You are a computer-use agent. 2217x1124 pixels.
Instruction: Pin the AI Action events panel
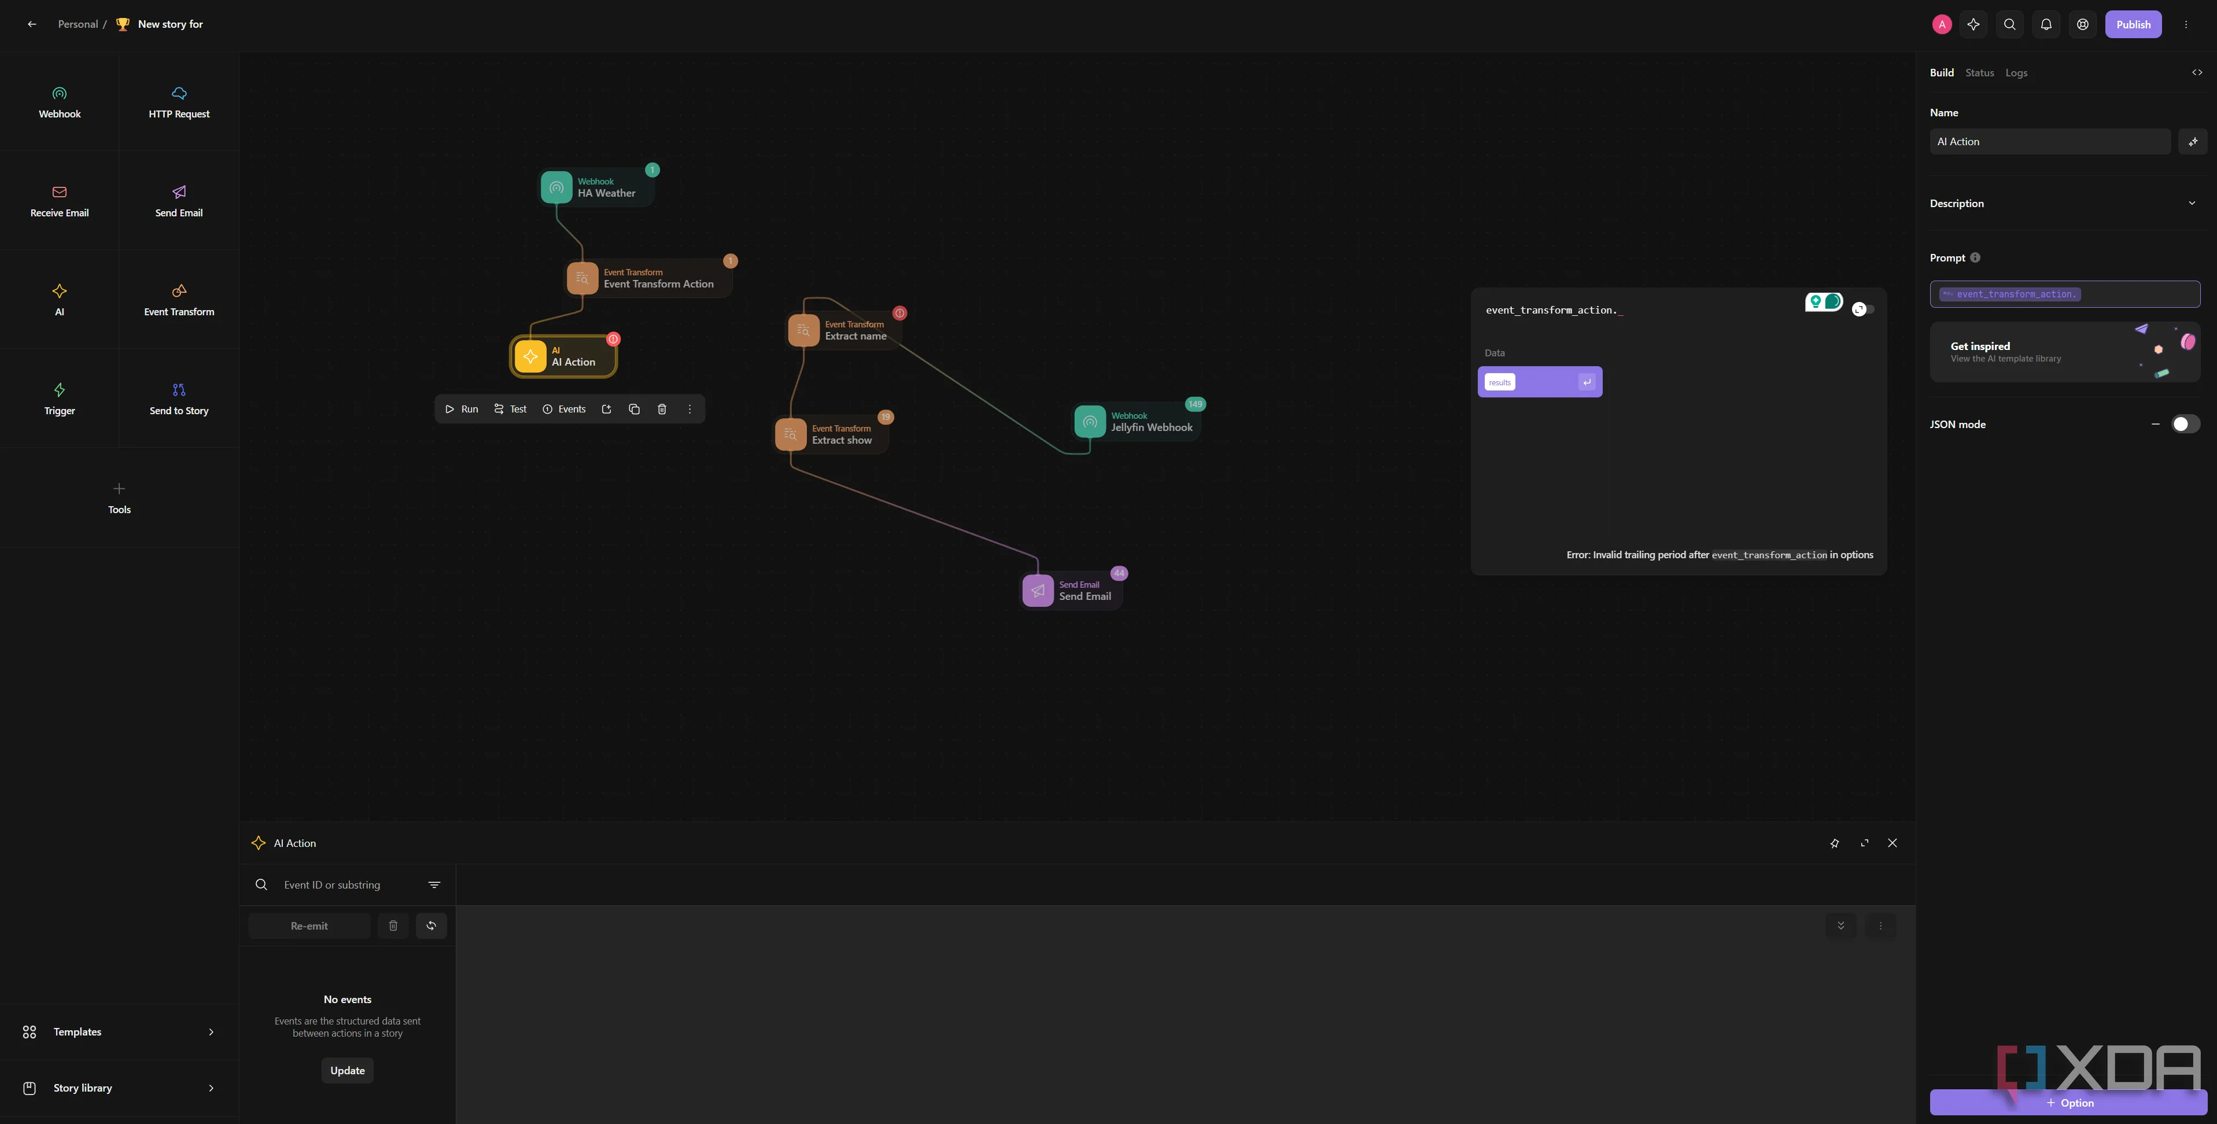(x=1834, y=843)
